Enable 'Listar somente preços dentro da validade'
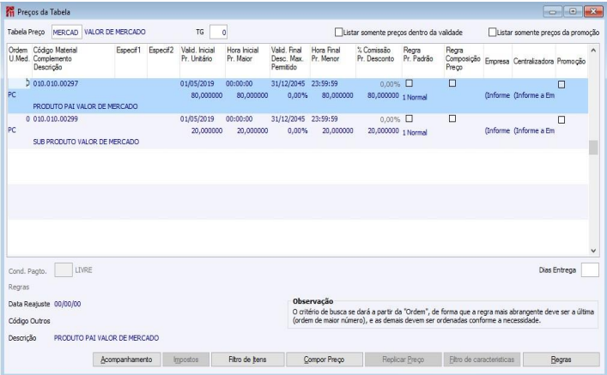 click(x=338, y=32)
